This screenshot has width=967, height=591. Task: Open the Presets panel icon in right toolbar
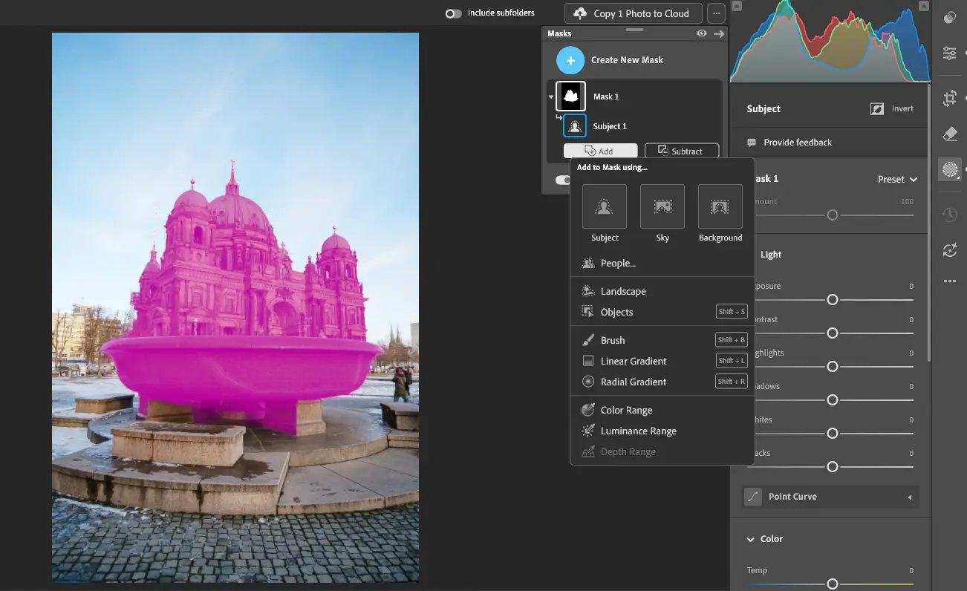tap(950, 18)
